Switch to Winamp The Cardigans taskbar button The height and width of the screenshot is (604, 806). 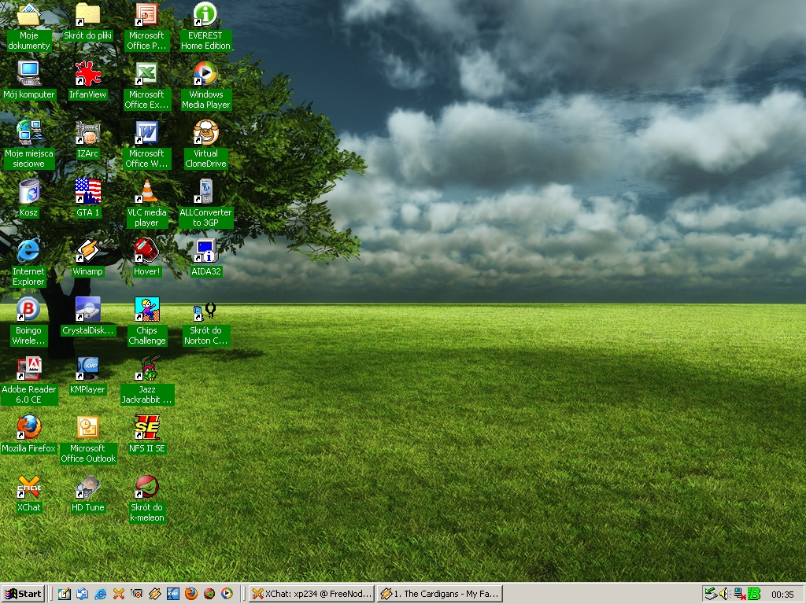(439, 594)
